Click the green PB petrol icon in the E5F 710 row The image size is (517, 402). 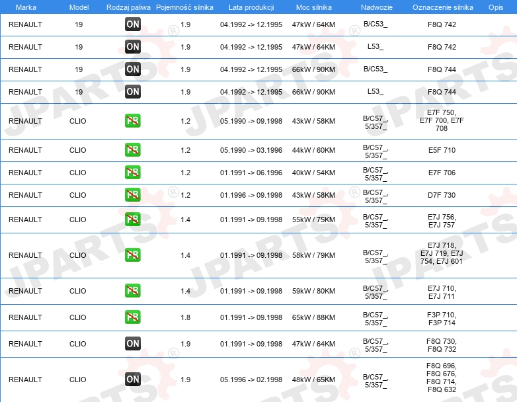(133, 149)
